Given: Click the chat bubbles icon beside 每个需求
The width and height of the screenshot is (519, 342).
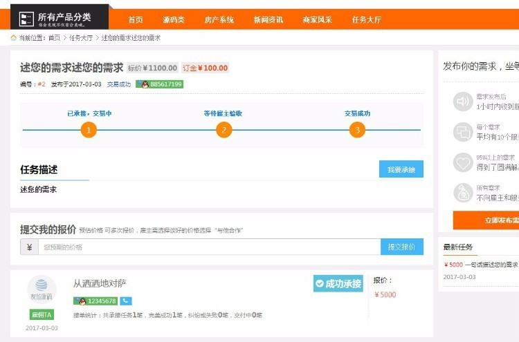Looking at the screenshot, I should click(x=463, y=132).
